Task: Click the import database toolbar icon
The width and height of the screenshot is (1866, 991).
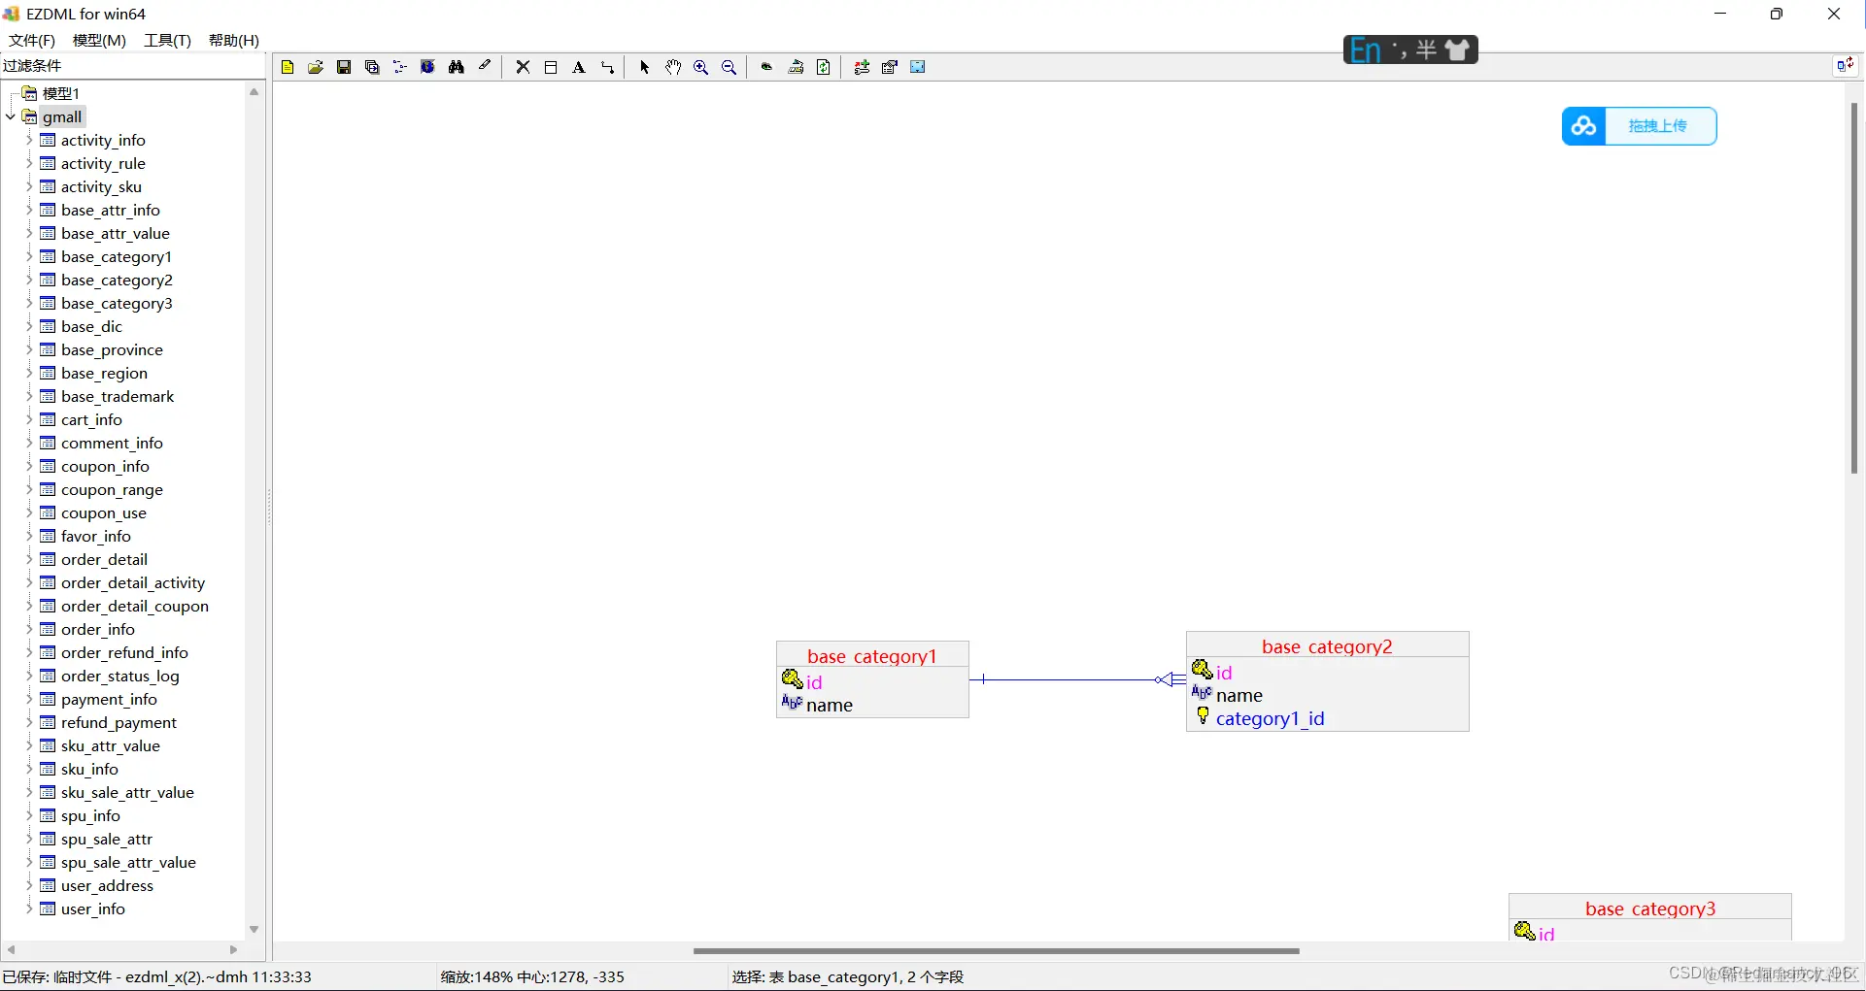Action: click(796, 67)
